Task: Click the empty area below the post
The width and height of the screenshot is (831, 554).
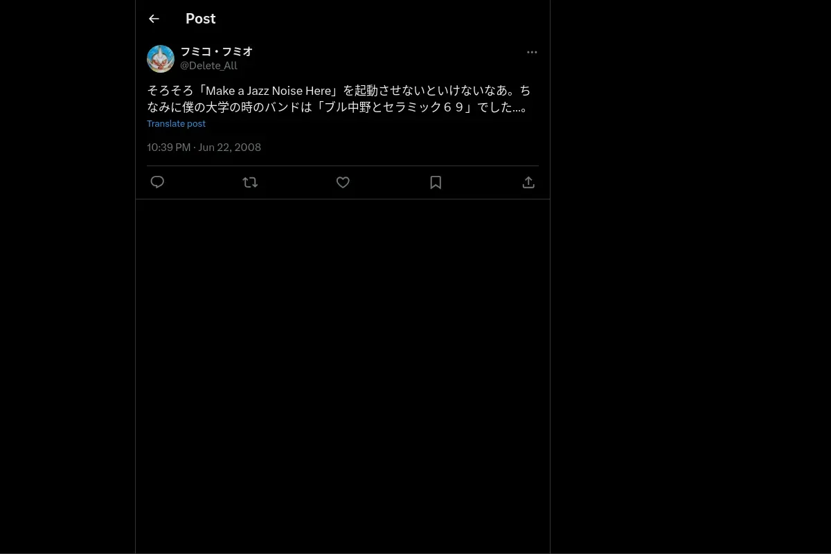Action: pyautogui.click(x=343, y=374)
